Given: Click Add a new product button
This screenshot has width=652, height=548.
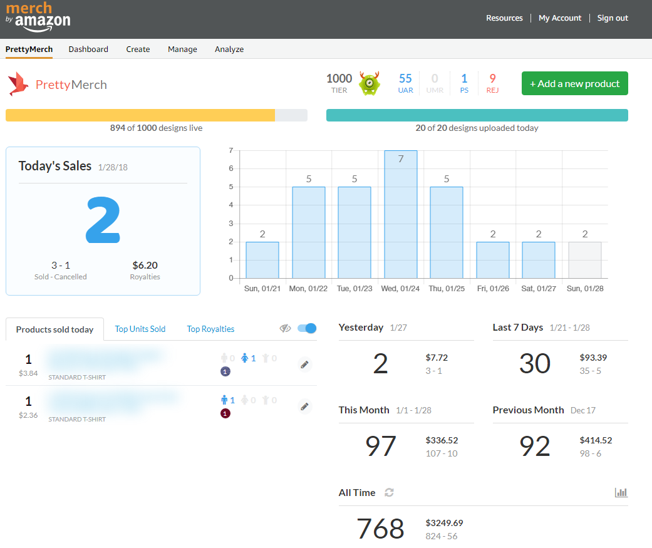Looking at the screenshot, I should coord(575,83).
